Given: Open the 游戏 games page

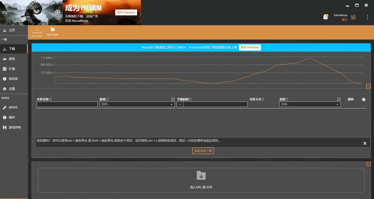Looking at the screenshot, I should [x=14, y=59].
